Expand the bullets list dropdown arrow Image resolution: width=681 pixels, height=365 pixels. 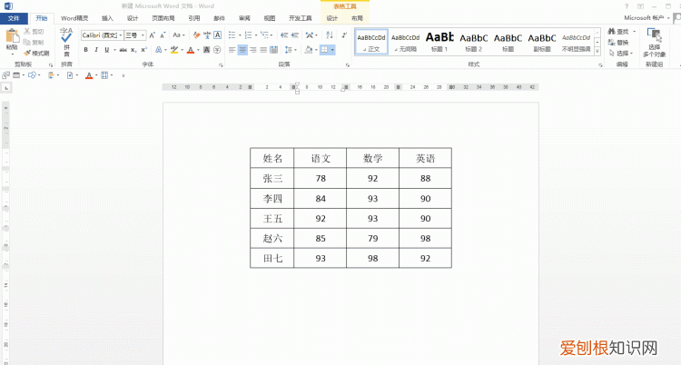click(x=240, y=35)
